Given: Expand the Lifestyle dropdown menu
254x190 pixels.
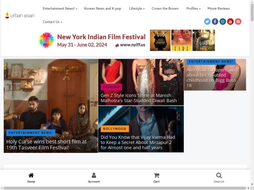Looking at the screenshot, I should 137,8.
